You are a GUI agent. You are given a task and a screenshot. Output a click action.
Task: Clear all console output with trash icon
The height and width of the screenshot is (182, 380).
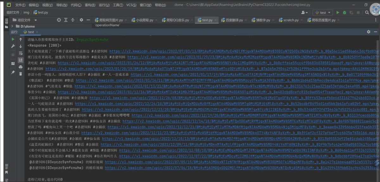(x=21, y=74)
